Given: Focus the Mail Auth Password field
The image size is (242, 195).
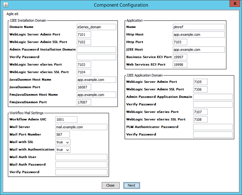Looking at the screenshot, I should (81, 164).
